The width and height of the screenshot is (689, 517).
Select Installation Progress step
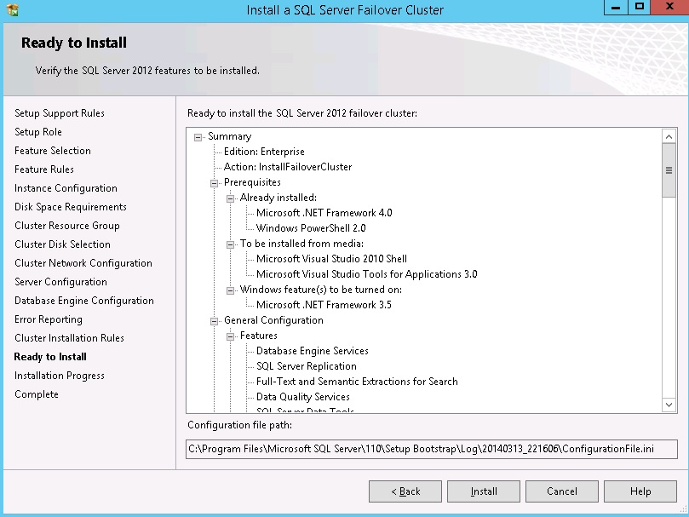60,376
